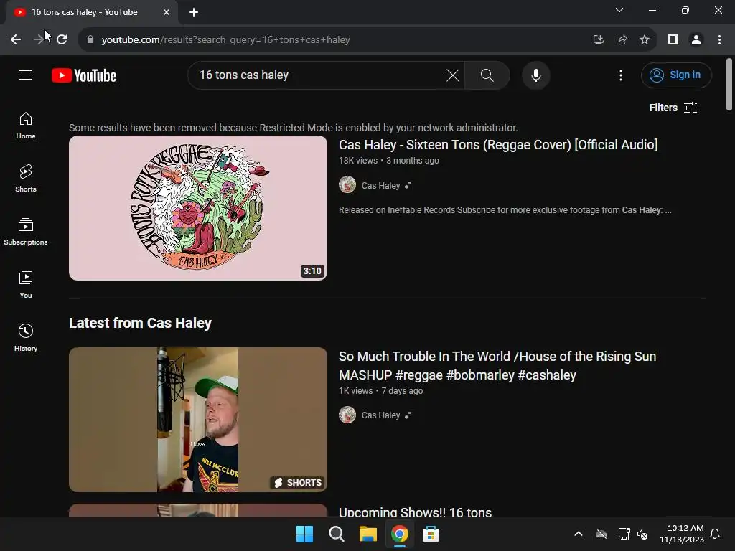The width and height of the screenshot is (735, 551).
Task: Open the tab search dropdown chevron
Action: pos(619,10)
